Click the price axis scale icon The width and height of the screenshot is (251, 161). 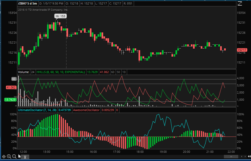click(240, 3)
